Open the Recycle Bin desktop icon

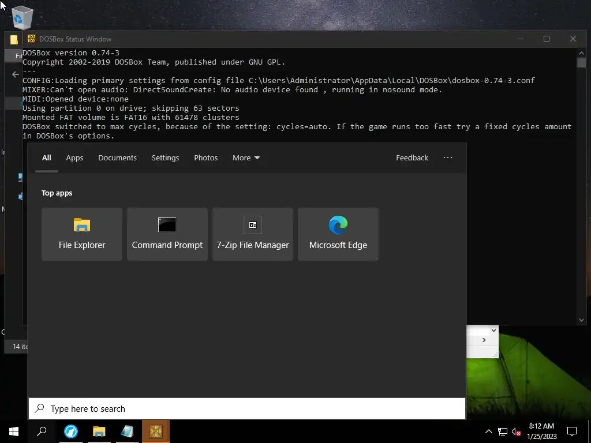[23, 18]
